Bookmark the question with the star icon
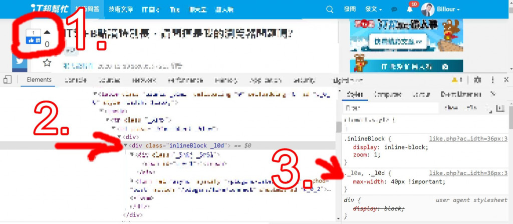The width and height of the screenshot is (513, 224). coord(47,62)
